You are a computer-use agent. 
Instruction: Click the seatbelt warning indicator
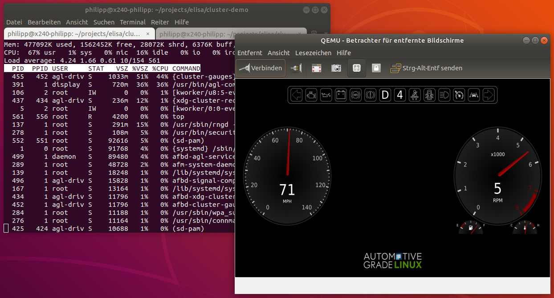pyautogui.click(x=415, y=95)
